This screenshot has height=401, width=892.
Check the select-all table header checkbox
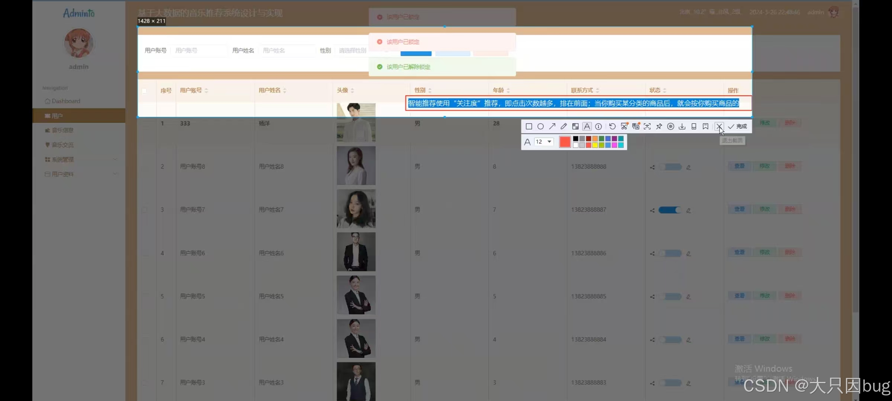pos(144,91)
